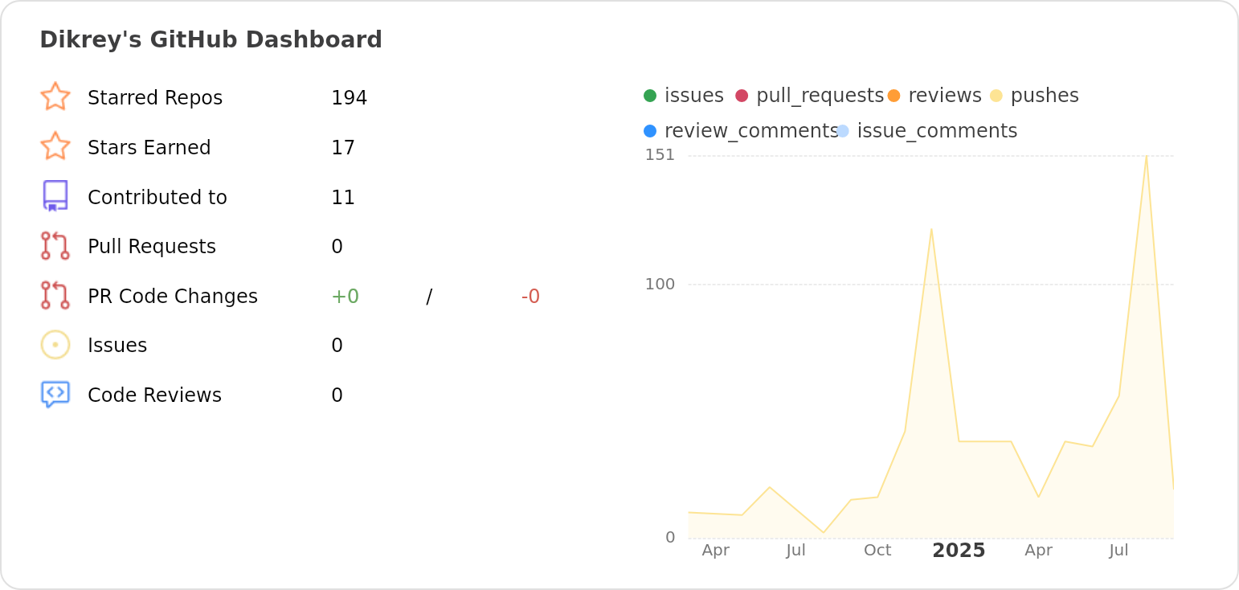The image size is (1239, 590).
Task: Click the 2025 label on chart axis
Action: pos(959,551)
